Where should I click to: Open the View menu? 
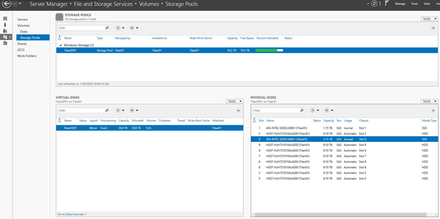427,4
